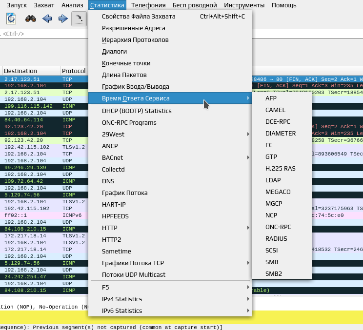This screenshot has height=330, width=363.
Task: Select ONC-RPC in the submenu
Action: pyautogui.click(x=282, y=227)
